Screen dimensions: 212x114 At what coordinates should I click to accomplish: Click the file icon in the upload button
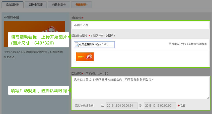[77, 45]
